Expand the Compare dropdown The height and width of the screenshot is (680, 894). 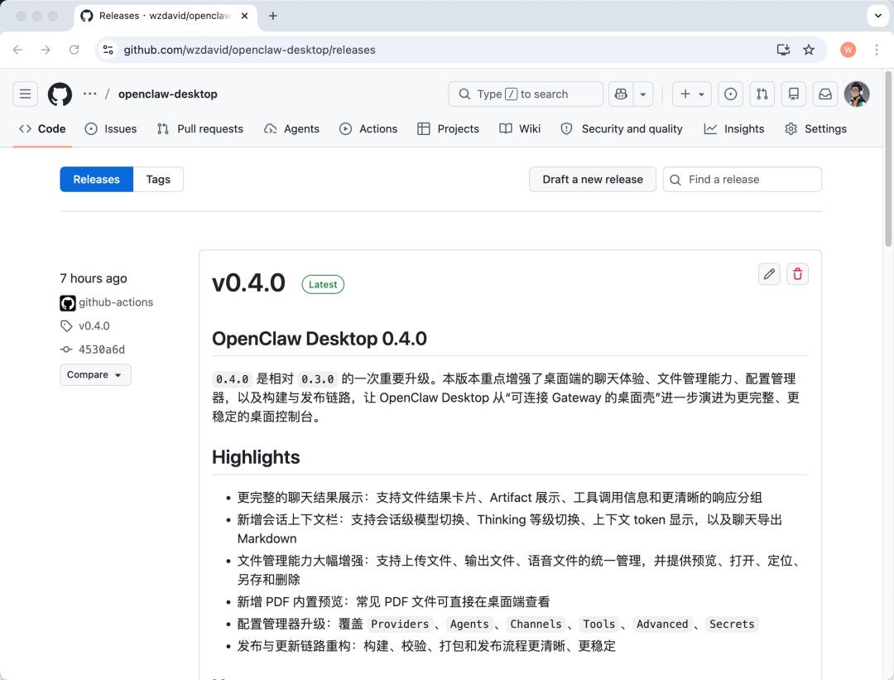click(x=95, y=375)
